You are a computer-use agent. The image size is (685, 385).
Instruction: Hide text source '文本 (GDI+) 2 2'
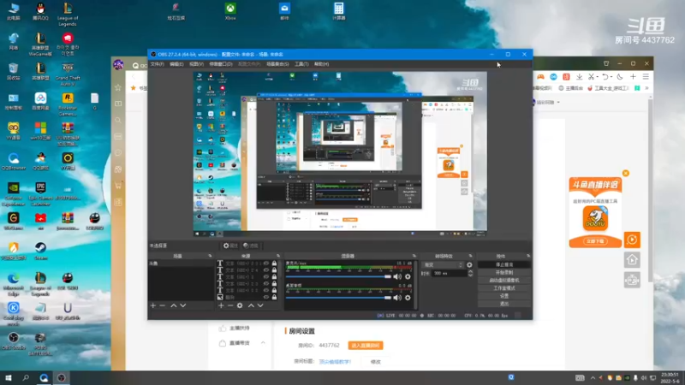[x=266, y=290]
